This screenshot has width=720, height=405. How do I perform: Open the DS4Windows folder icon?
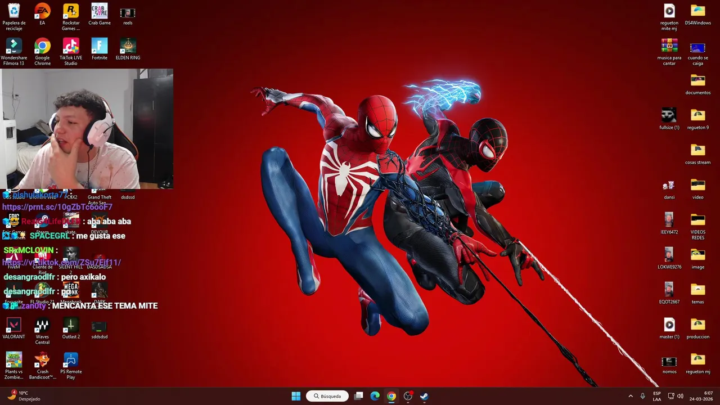[697, 15]
